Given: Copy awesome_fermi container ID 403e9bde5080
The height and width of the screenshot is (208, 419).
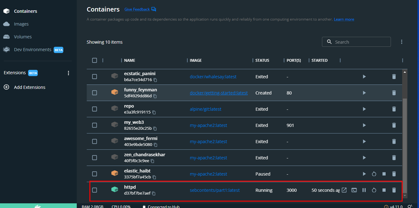Looking at the screenshot, I should 155,145.
